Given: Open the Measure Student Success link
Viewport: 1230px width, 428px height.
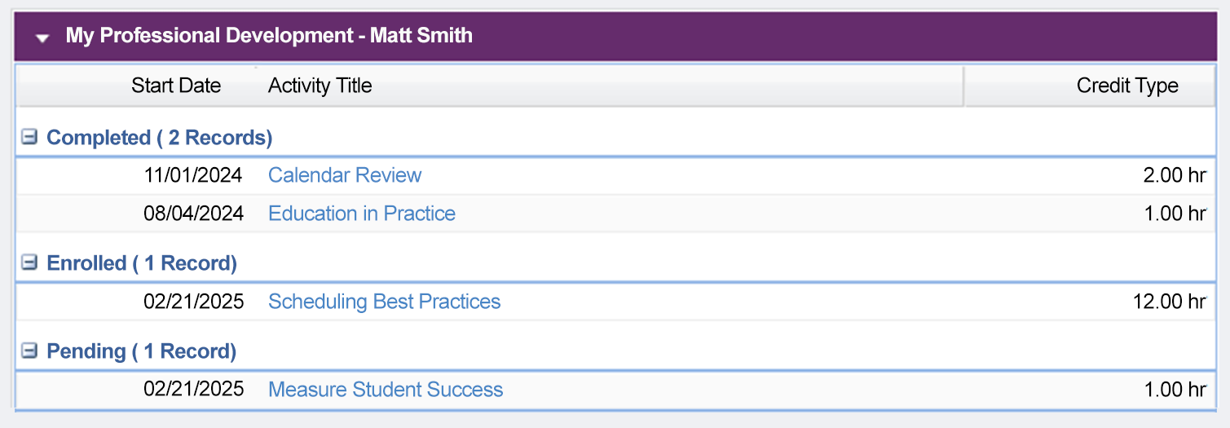Looking at the screenshot, I should (386, 390).
